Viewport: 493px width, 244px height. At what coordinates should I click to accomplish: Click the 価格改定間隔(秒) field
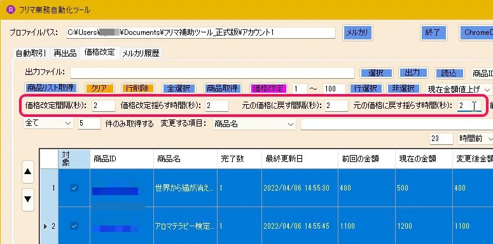pos(104,106)
